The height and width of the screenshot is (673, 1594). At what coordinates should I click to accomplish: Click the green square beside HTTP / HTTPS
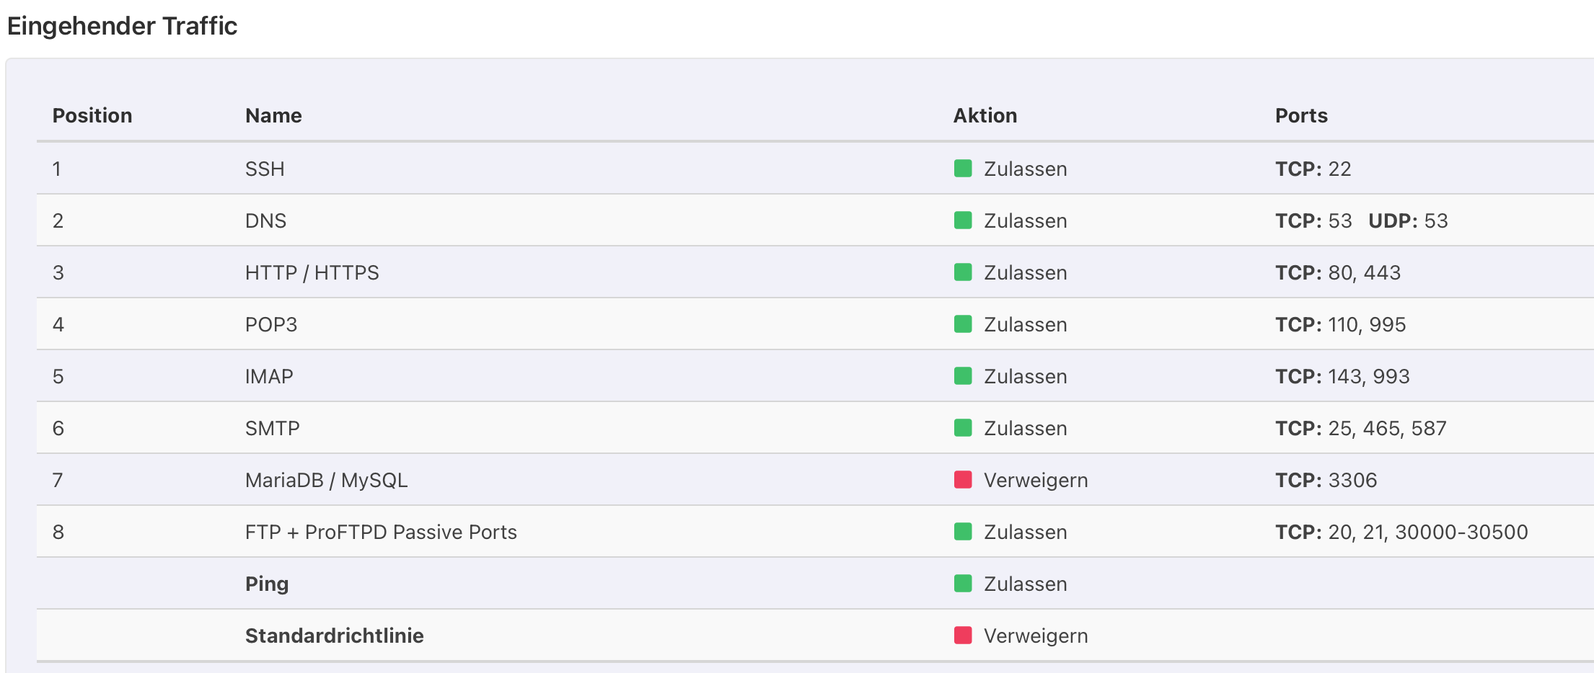click(963, 272)
